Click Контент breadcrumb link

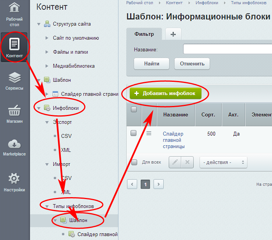(174, 3)
